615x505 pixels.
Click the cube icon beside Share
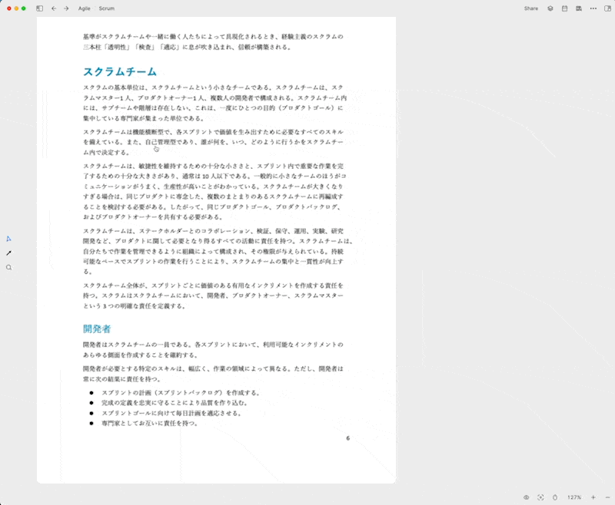[550, 8]
